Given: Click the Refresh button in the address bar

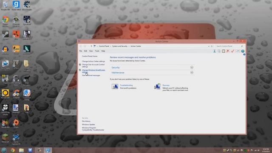Looking at the screenshot, I should click(212, 46).
